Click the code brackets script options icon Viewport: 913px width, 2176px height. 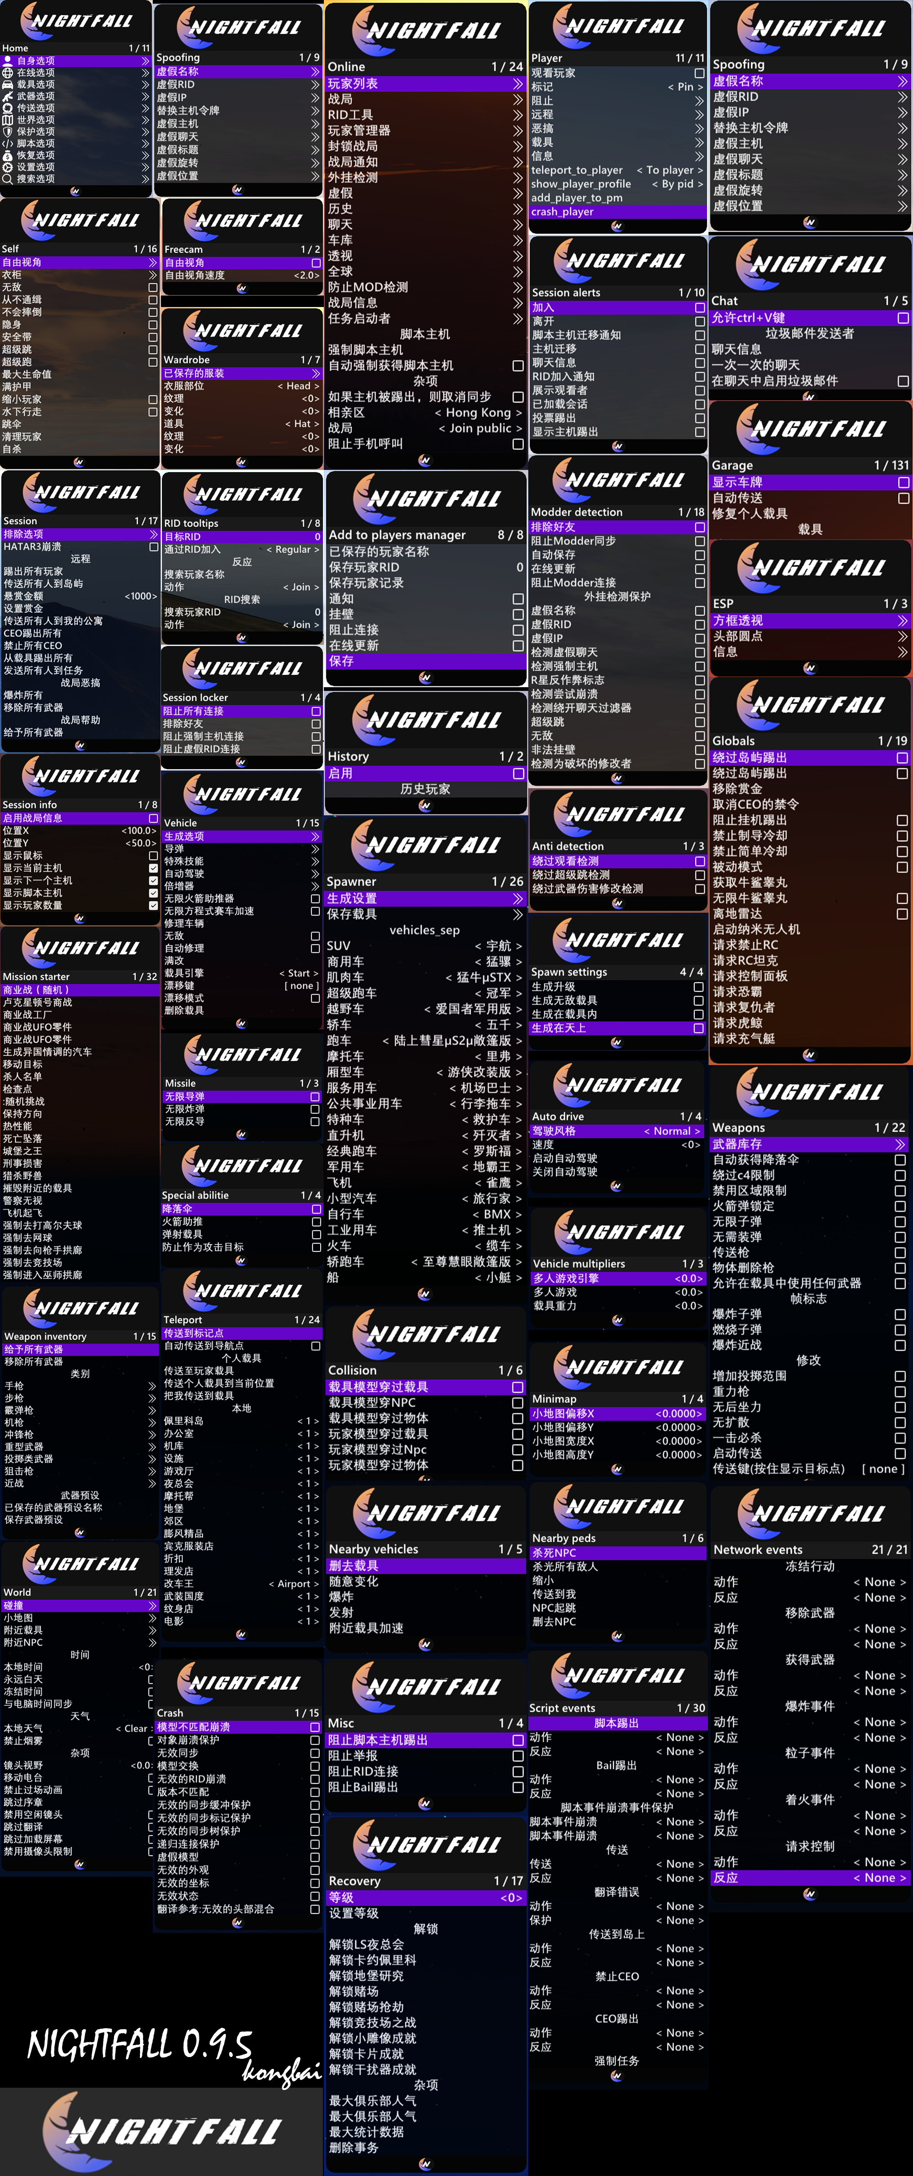[x=8, y=144]
